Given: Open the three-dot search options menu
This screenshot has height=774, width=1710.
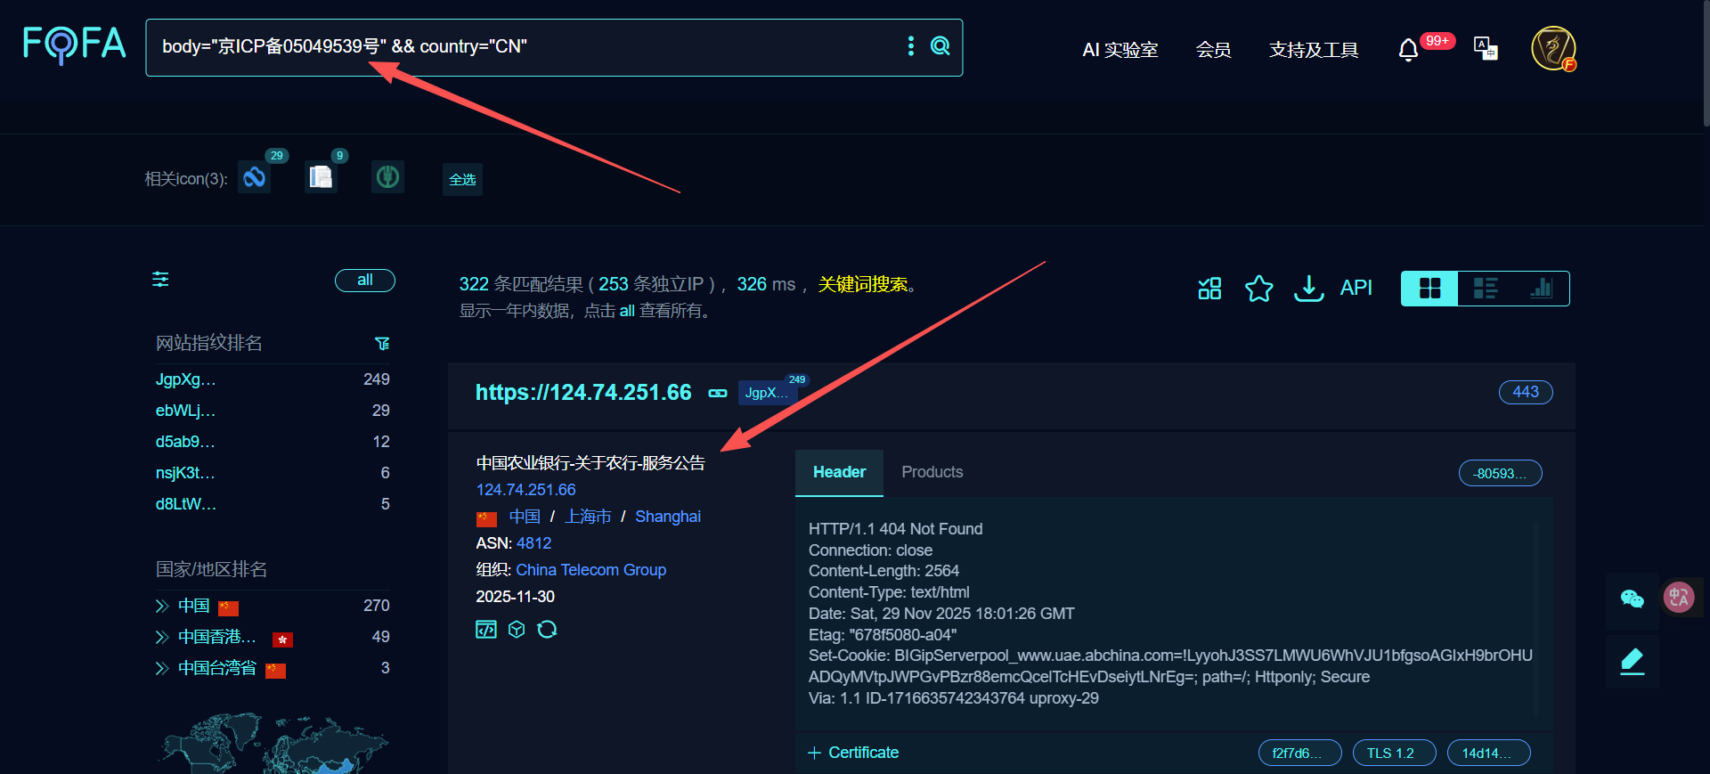Looking at the screenshot, I should 910,46.
